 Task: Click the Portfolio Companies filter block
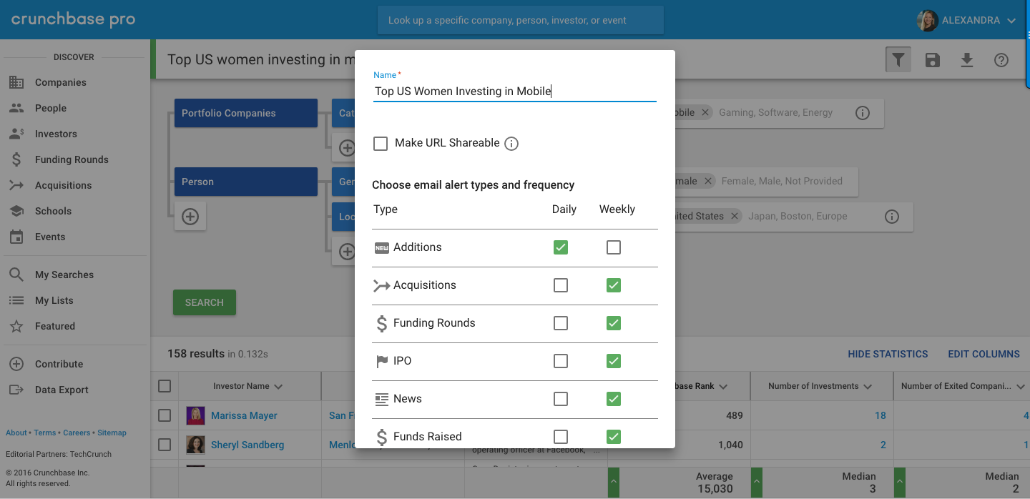pyautogui.click(x=246, y=113)
